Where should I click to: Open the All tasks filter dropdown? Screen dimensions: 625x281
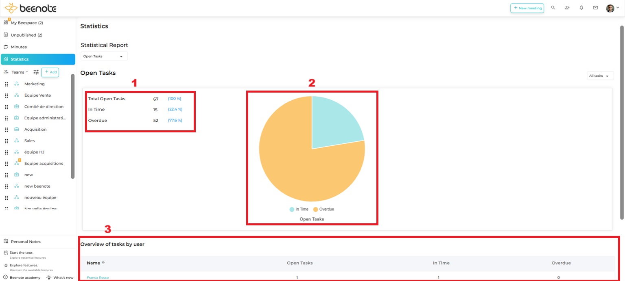[x=600, y=76]
